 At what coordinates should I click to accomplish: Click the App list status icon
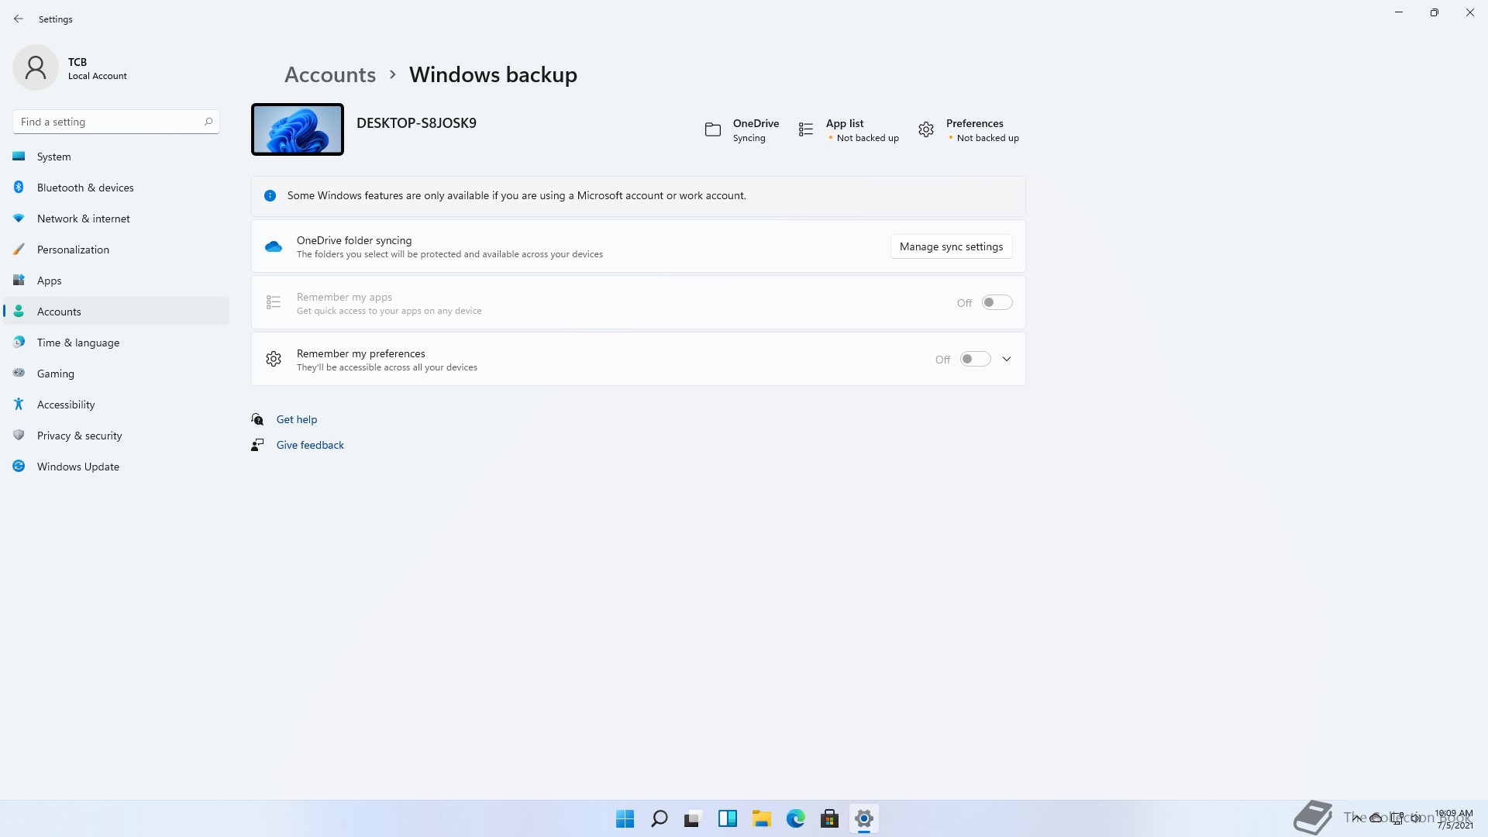pos(806,130)
